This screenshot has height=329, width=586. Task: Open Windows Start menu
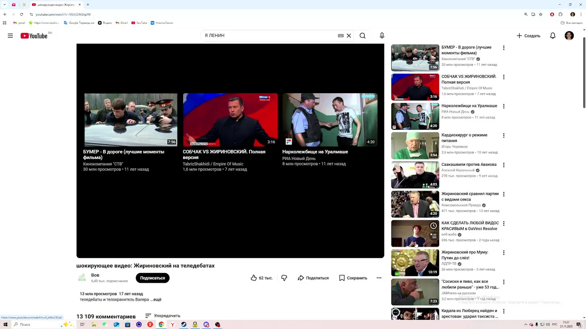click(x=5, y=324)
